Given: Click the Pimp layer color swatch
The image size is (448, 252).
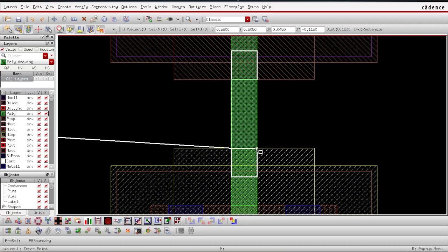Looking at the screenshot, I should pyautogui.click(x=3, y=119).
